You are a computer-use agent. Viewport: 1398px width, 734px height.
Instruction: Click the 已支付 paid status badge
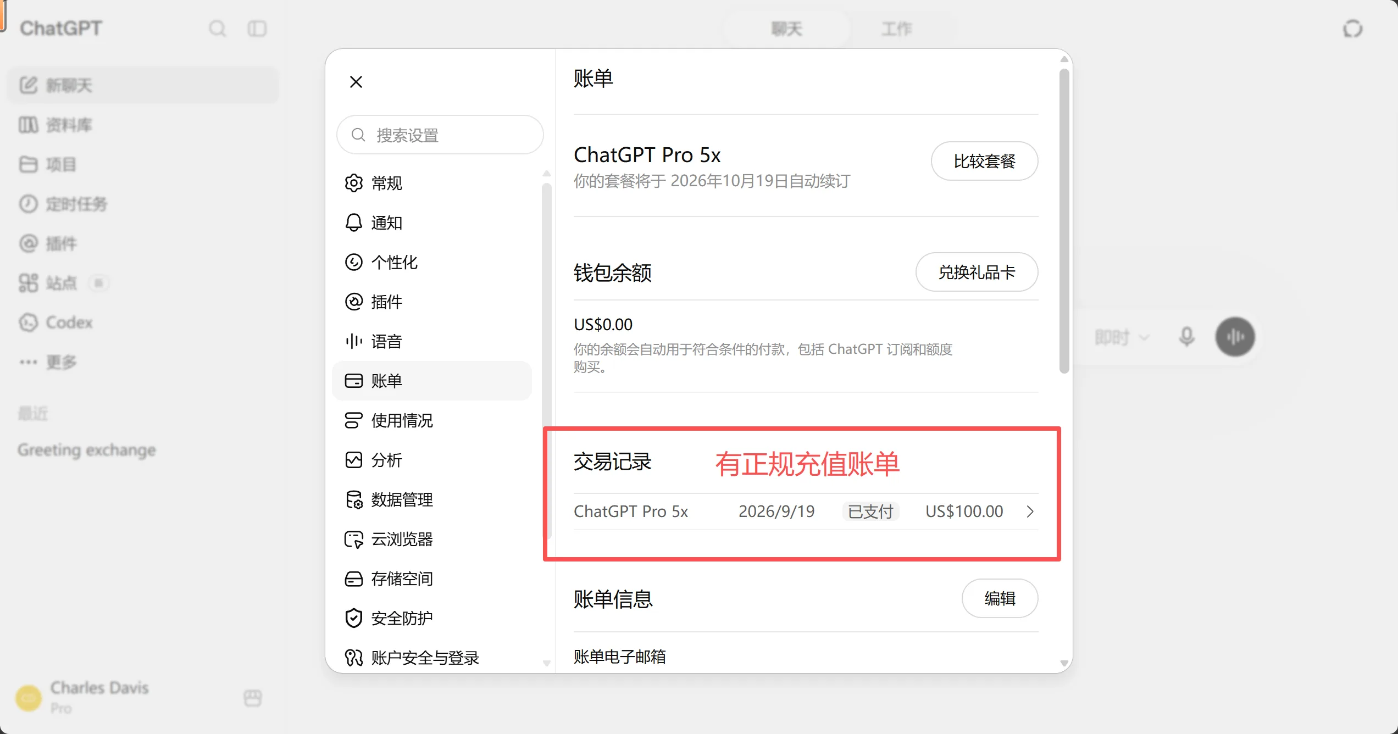(870, 511)
